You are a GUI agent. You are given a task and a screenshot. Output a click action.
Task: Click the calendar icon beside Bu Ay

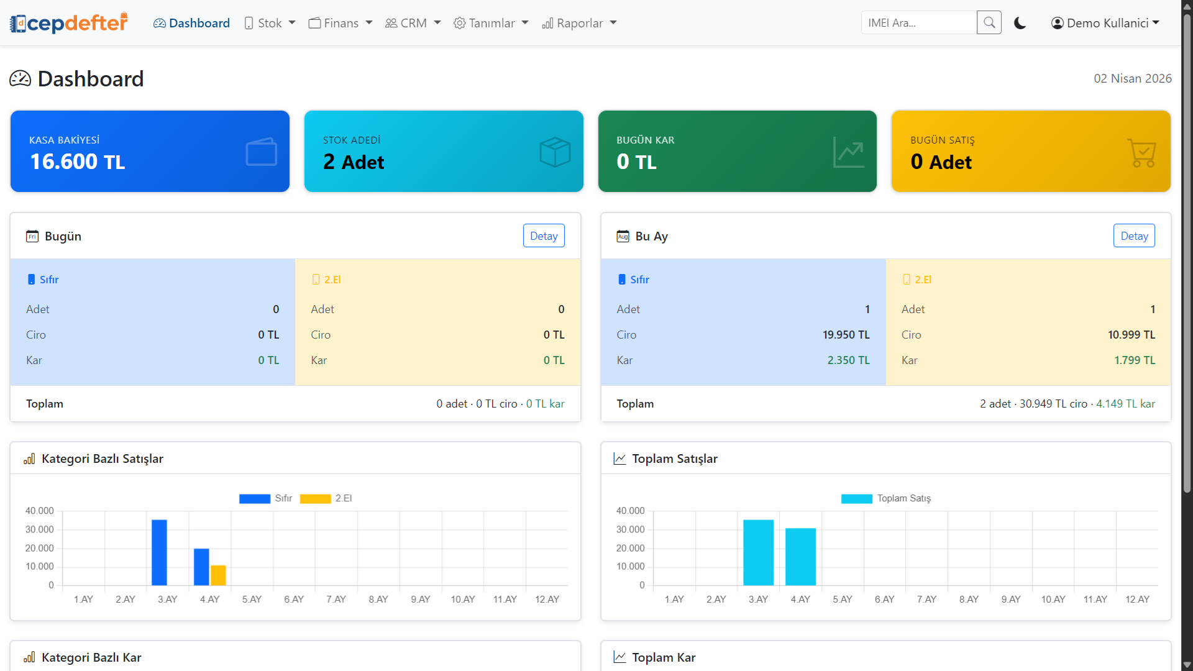click(x=623, y=236)
